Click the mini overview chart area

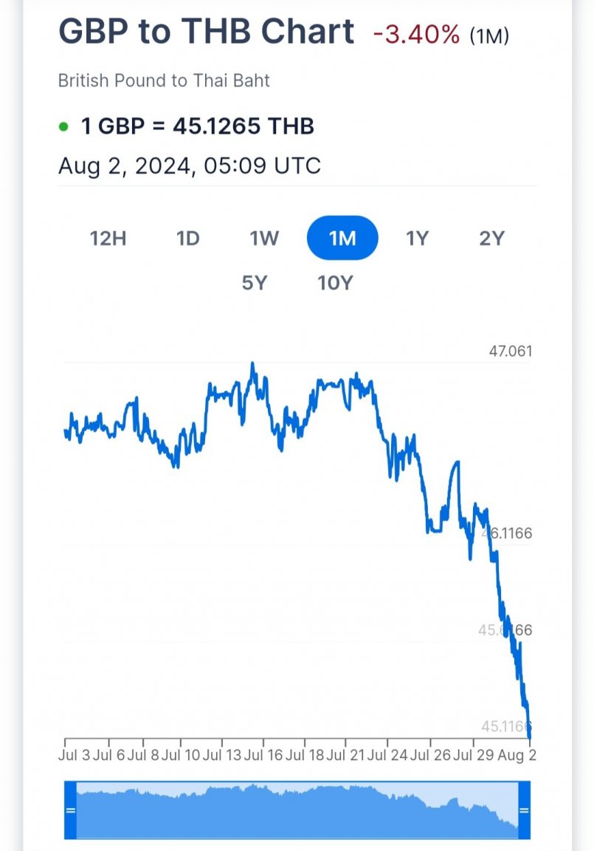click(297, 810)
